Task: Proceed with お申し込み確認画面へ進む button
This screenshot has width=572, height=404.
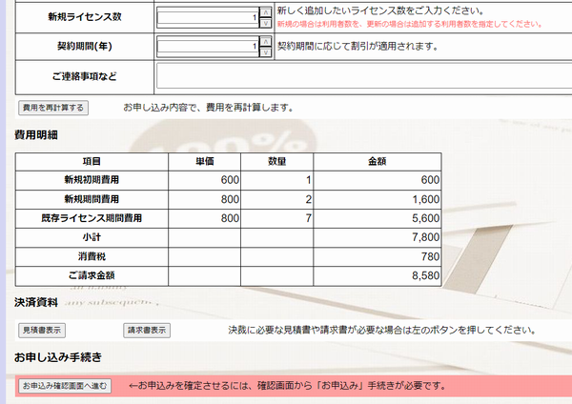Action: pyautogui.click(x=66, y=386)
